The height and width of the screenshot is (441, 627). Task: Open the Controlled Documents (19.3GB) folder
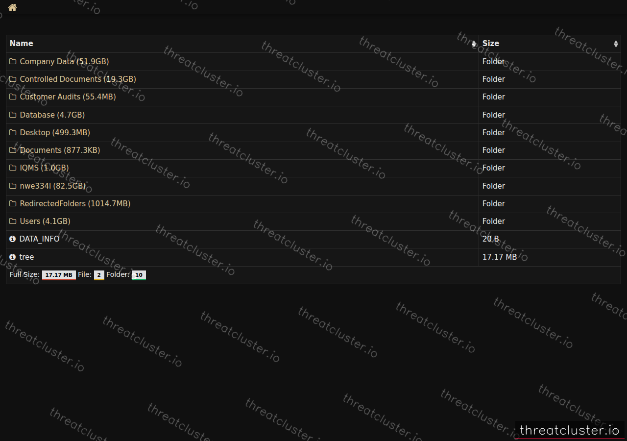click(78, 79)
